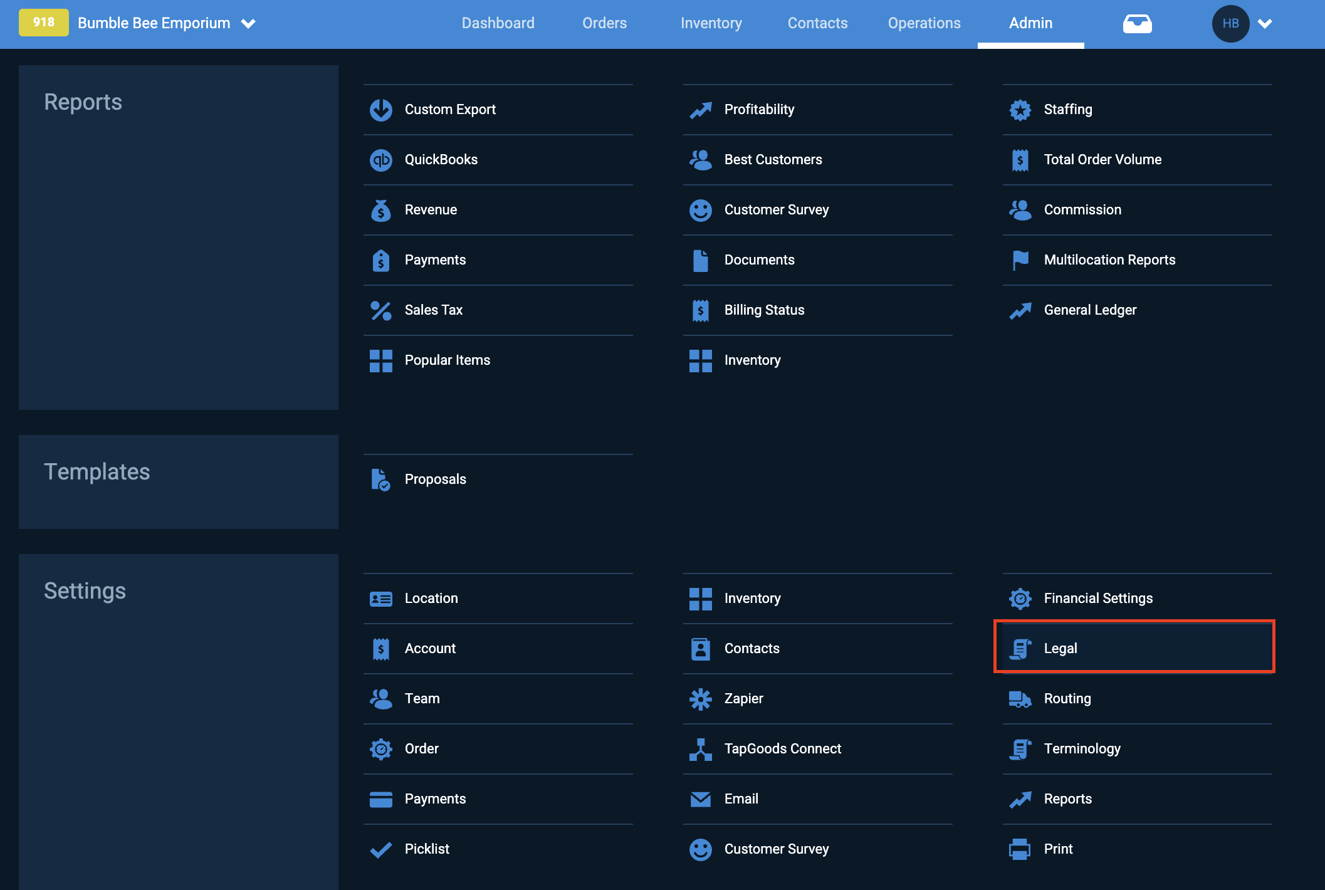1325x890 pixels.
Task: Click the General Ledger chart icon
Action: 1020,310
